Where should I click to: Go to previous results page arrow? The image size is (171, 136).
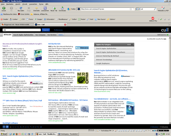click(x=4, y=127)
